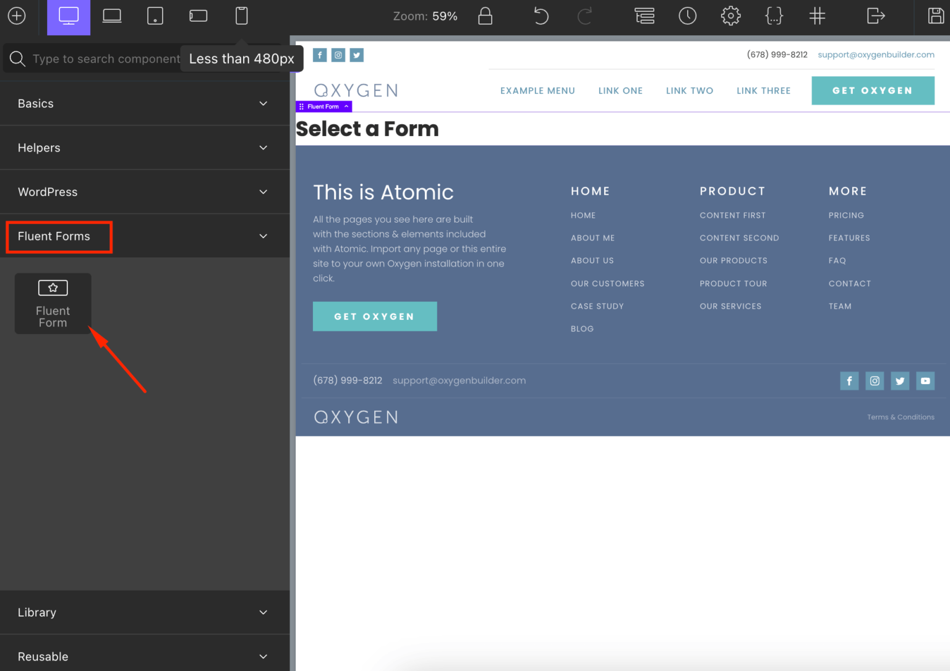Toggle the grid overlay icon
Screen dimensions: 950x671
click(817, 16)
